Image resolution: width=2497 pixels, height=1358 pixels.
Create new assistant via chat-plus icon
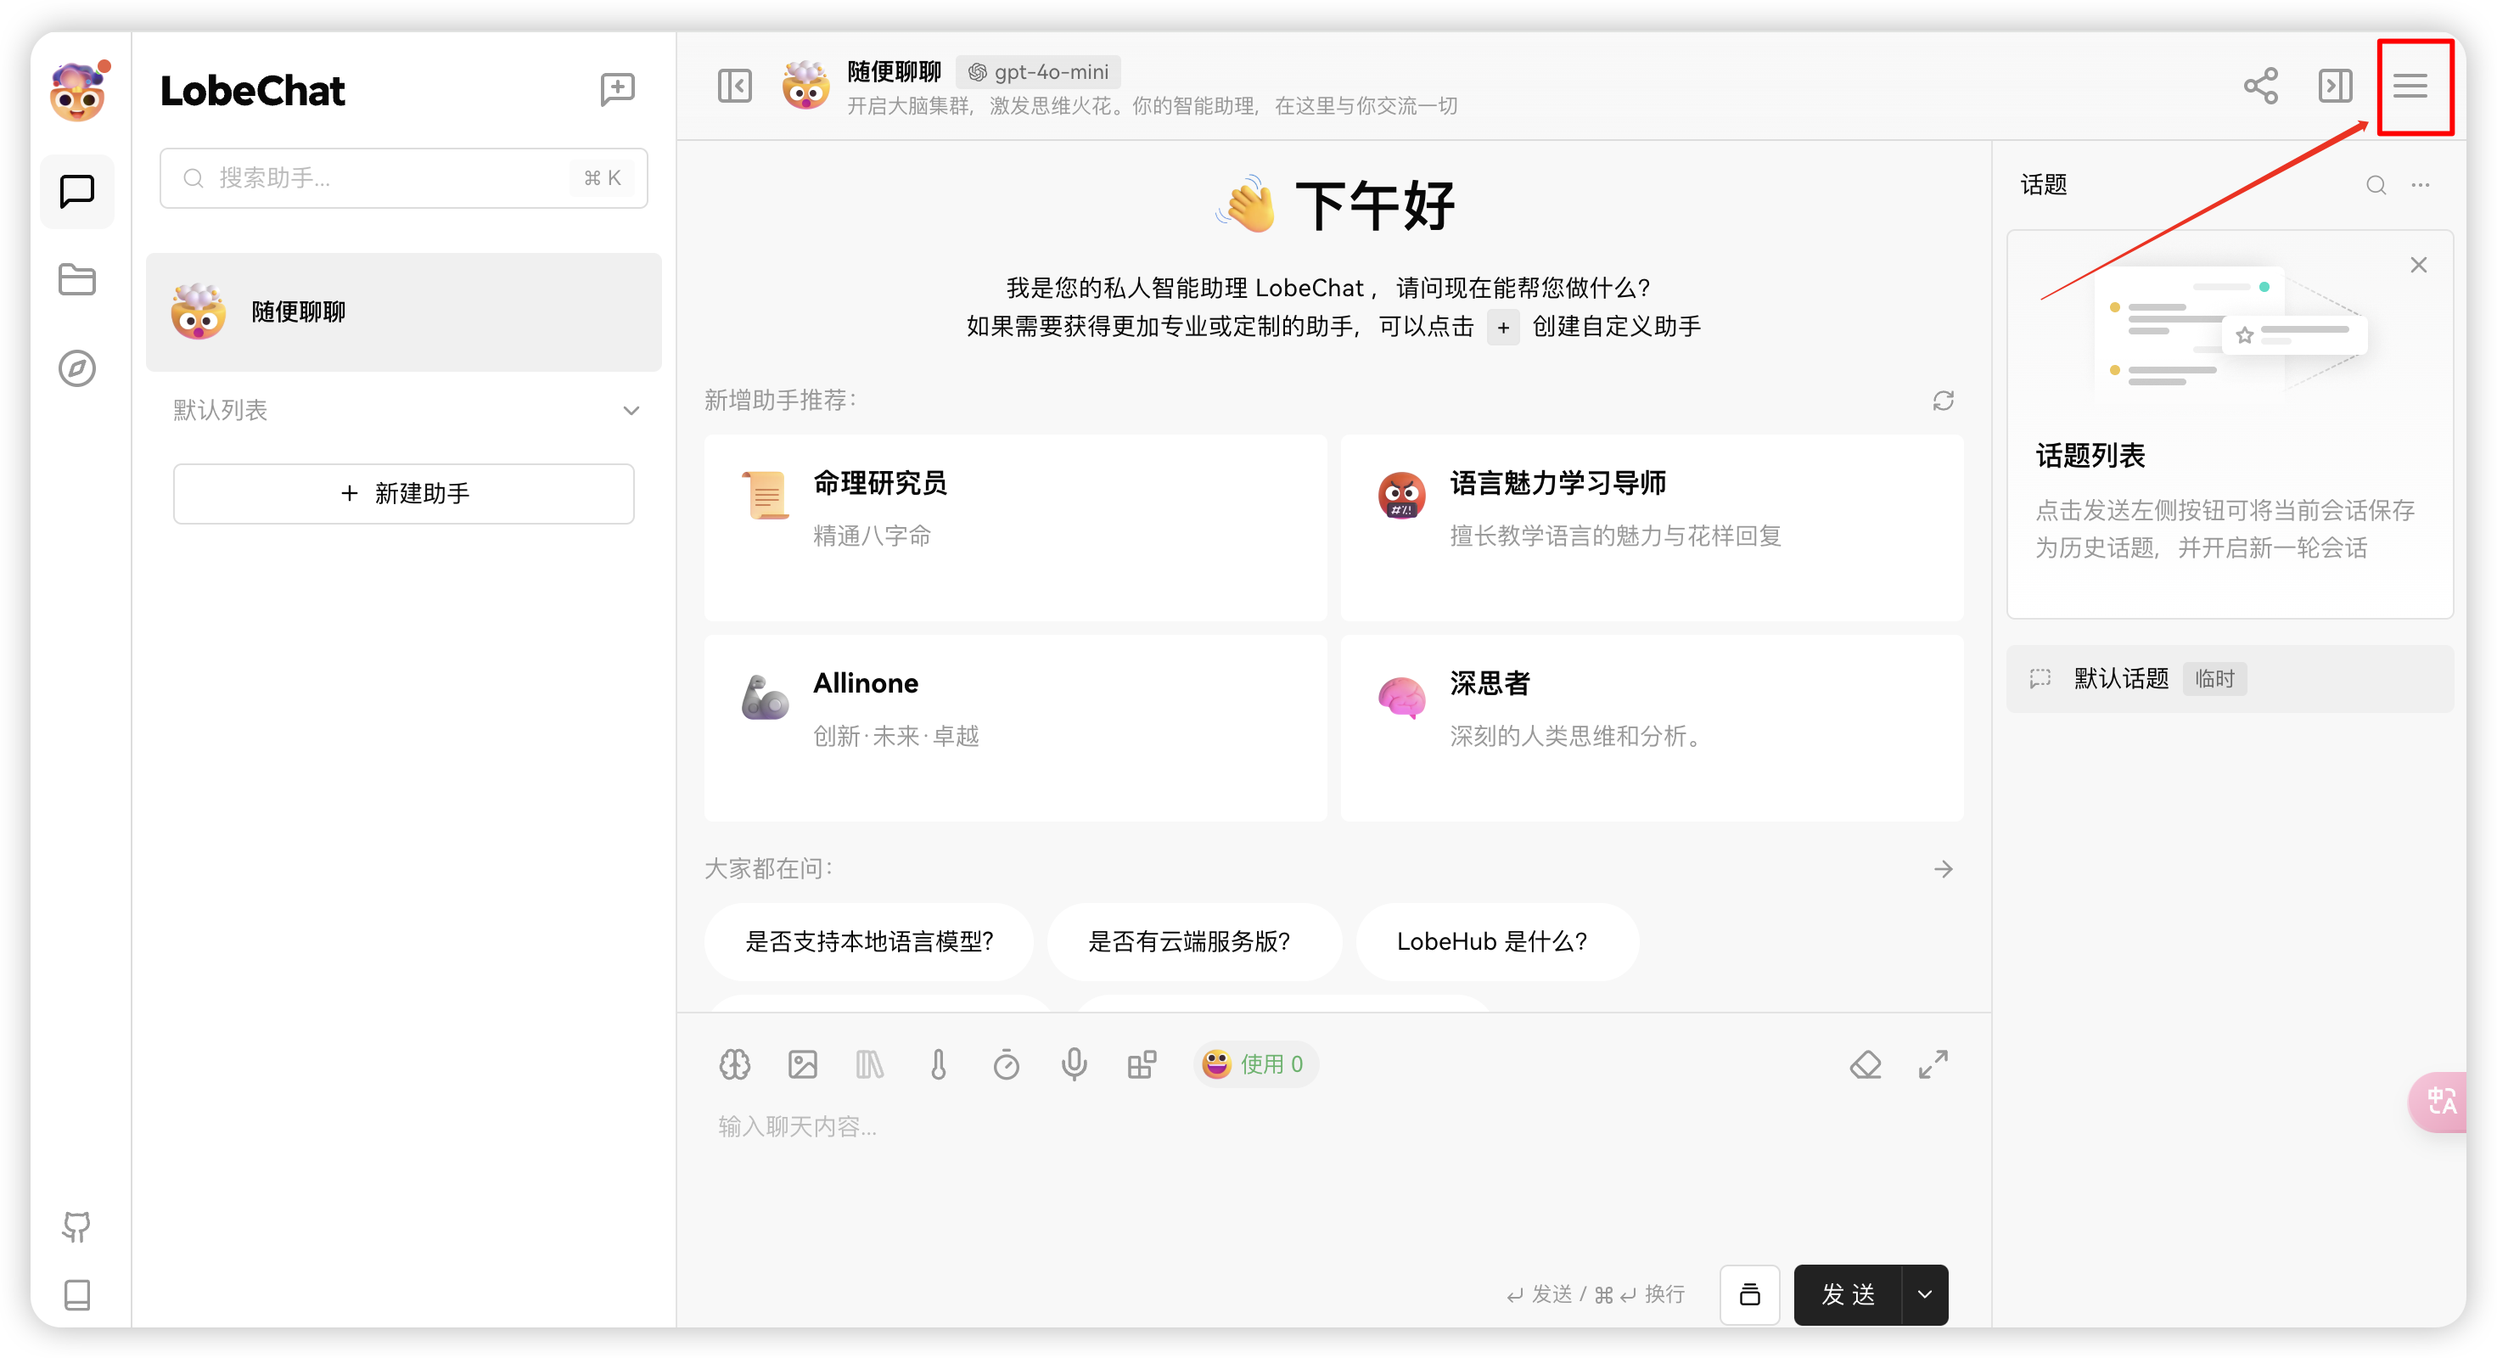[x=618, y=90]
